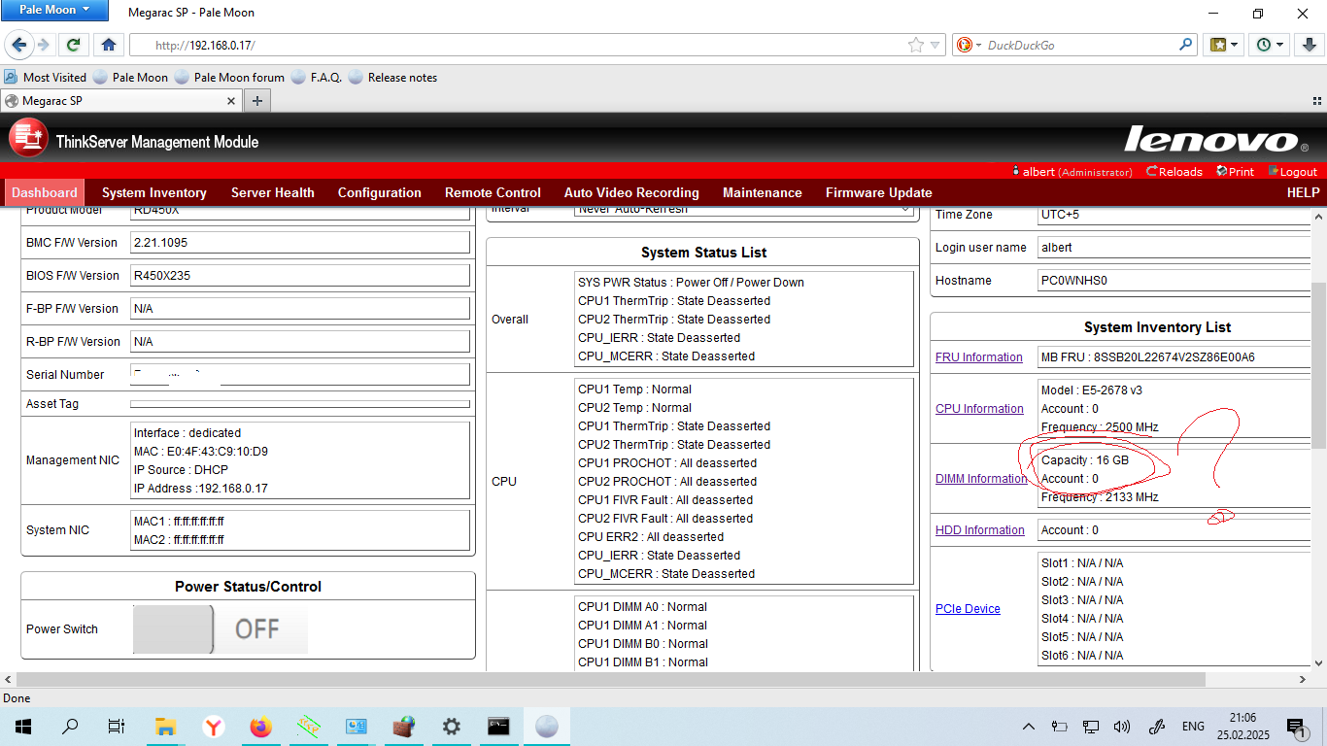Click the browser Forward arrow

[x=43, y=45]
